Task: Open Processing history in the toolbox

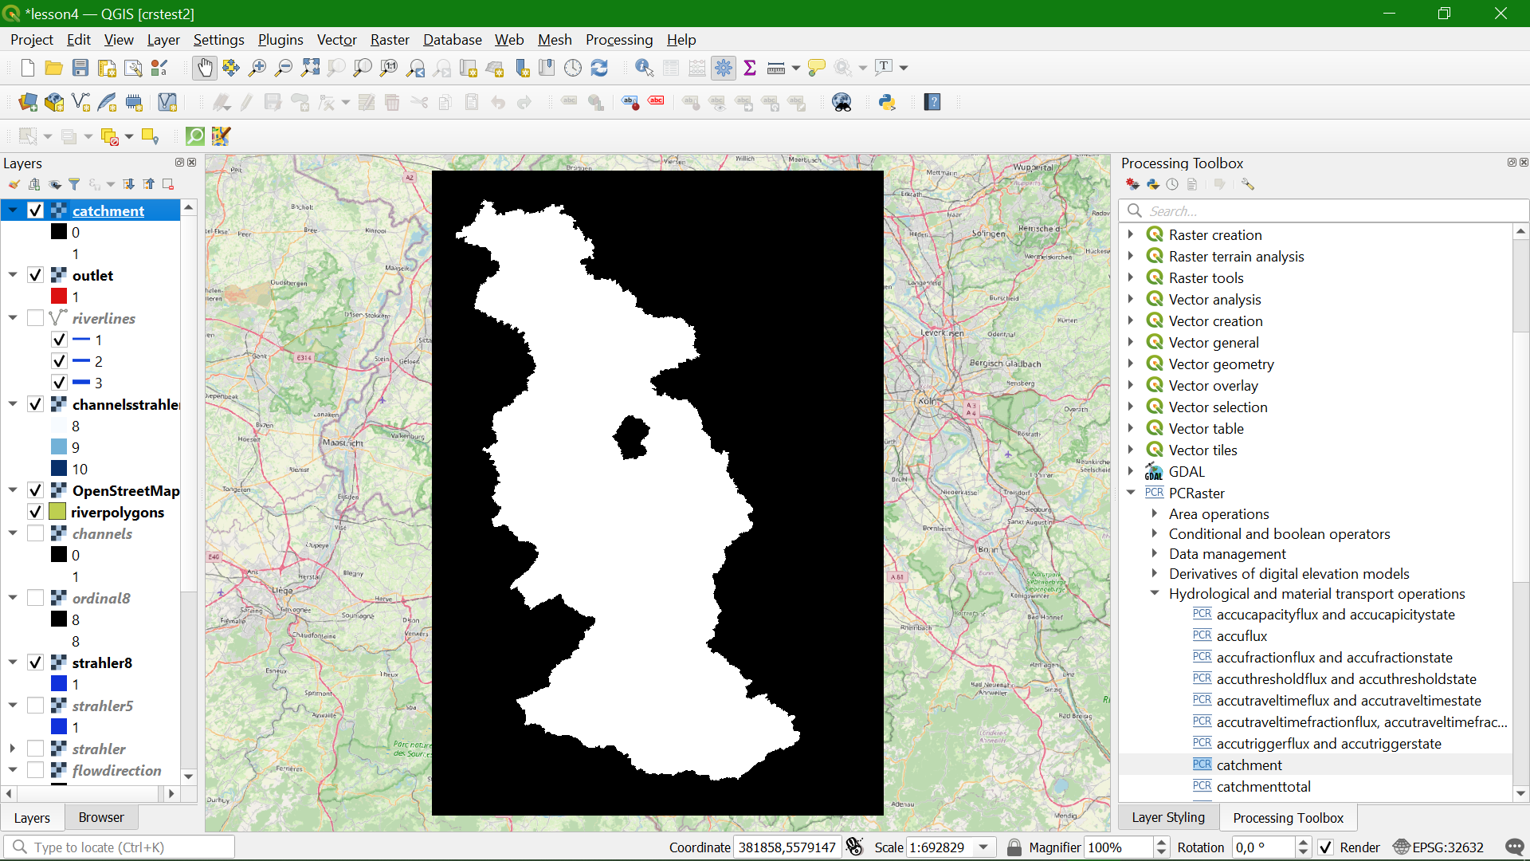Action: point(1171,184)
